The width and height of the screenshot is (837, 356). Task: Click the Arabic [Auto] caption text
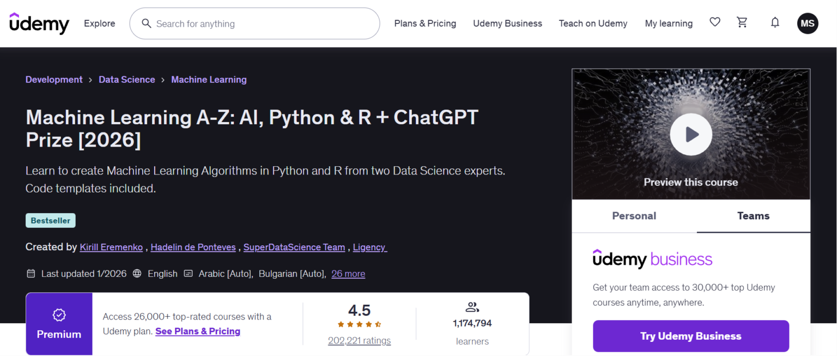[x=226, y=274]
